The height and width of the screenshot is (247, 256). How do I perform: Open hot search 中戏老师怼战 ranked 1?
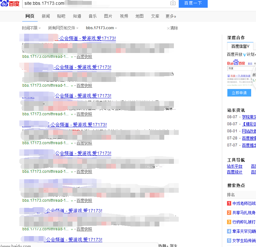click(x=244, y=203)
